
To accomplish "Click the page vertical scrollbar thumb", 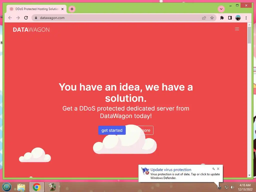I will click(x=249, y=35).
